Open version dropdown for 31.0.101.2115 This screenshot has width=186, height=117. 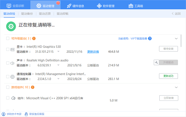[58, 52]
